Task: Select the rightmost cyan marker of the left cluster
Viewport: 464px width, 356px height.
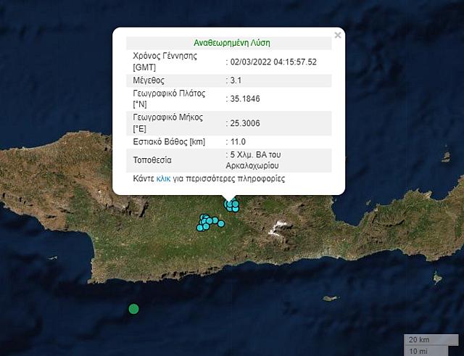Action: coord(221,223)
